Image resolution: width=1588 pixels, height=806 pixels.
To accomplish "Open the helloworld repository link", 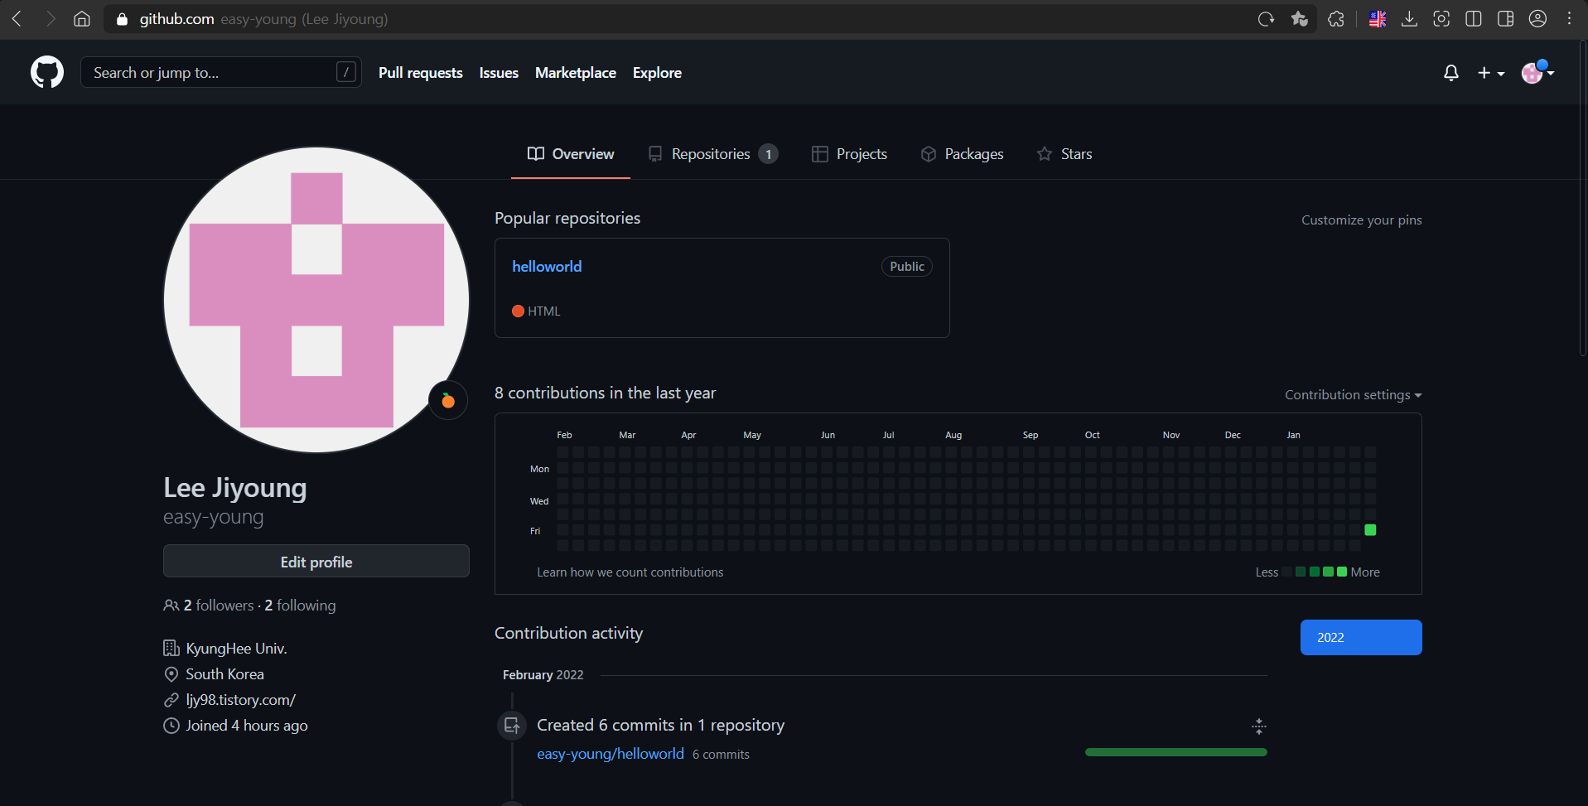I will tap(547, 266).
